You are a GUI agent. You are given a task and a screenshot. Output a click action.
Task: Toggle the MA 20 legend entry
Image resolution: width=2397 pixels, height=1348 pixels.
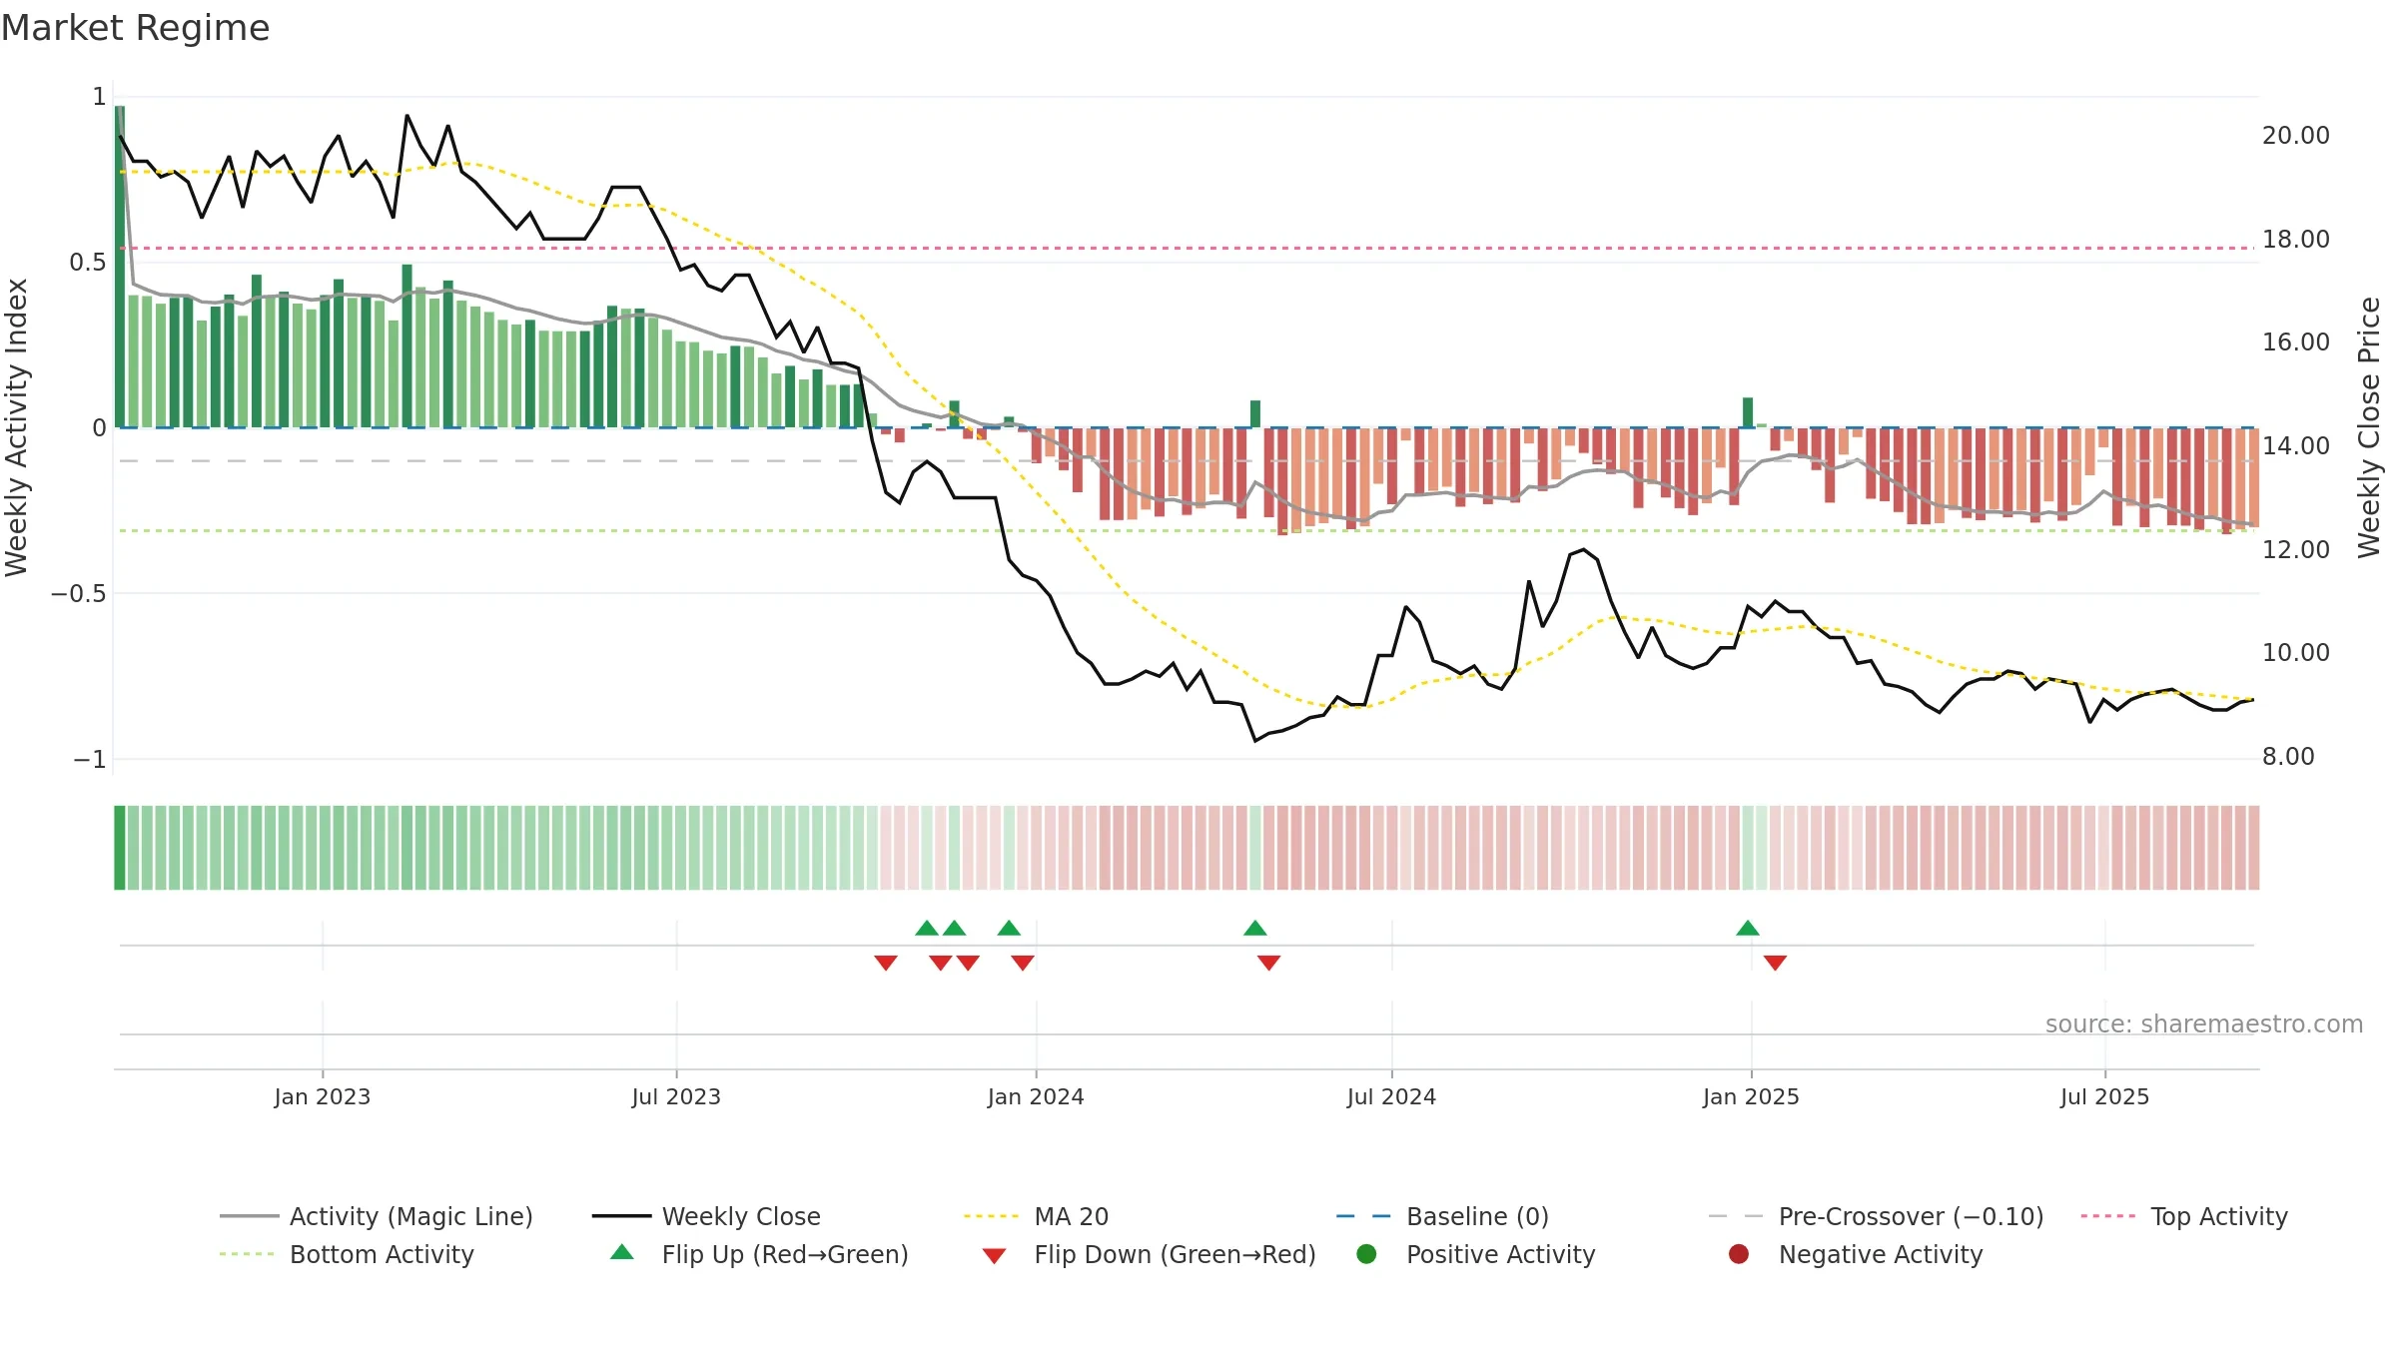tap(1037, 1216)
